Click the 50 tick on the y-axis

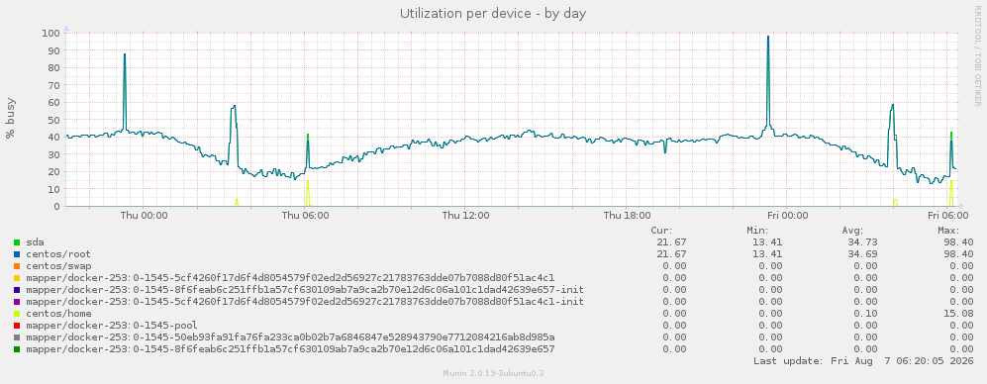54,120
